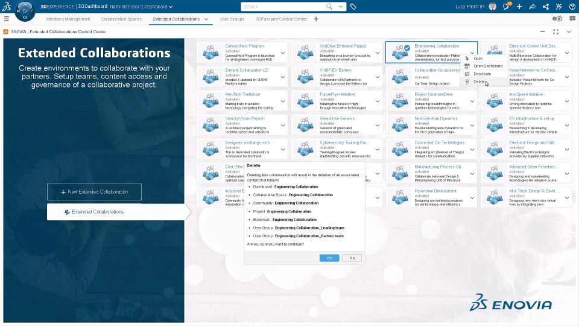Click the Mini Truck Design & Devel handshake icon
The width and height of the screenshot is (579, 326).
495,198
